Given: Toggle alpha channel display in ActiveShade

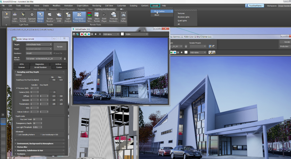Looking at the screenshot, I should click(92, 34).
